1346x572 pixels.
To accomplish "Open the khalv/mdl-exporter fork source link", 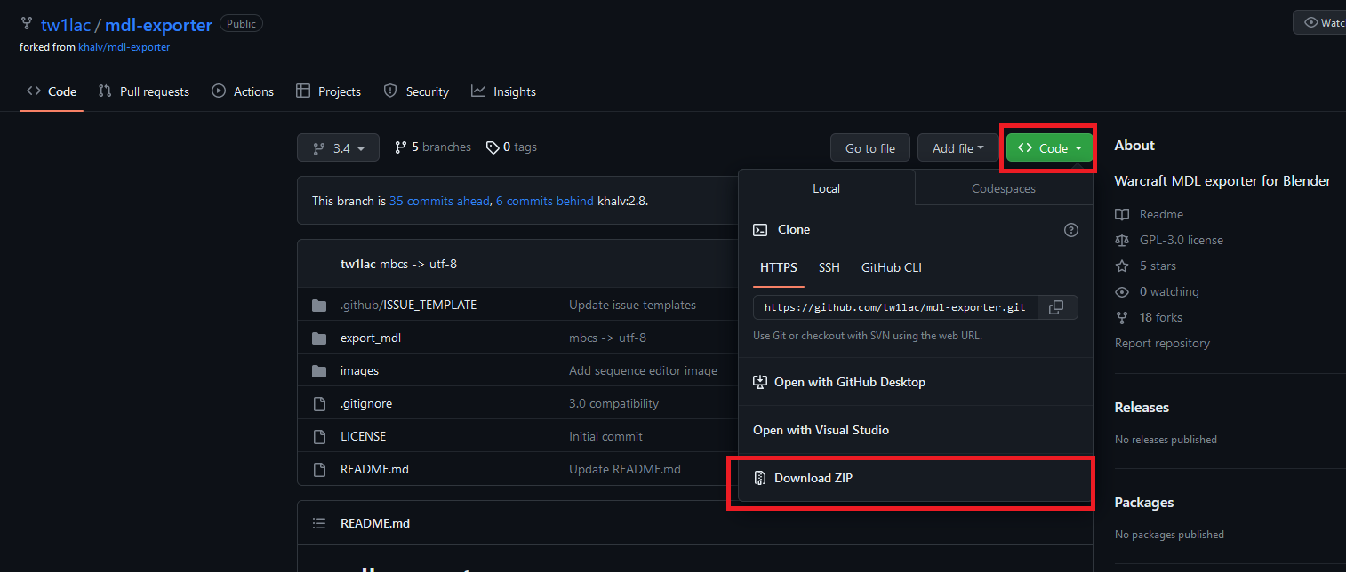I will tap(124, 47).
